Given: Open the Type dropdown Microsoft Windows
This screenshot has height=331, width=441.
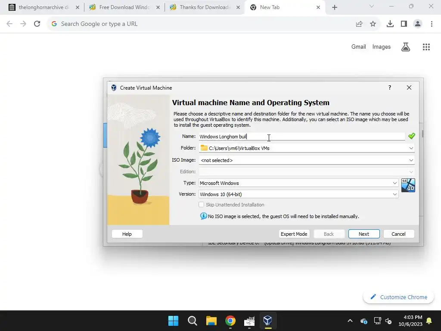Looking at the screenshot, I should click(x=298, y=183).
